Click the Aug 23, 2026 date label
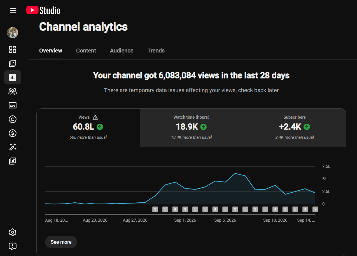This screenshot has height=256, width=357. (x=95, y=220)
